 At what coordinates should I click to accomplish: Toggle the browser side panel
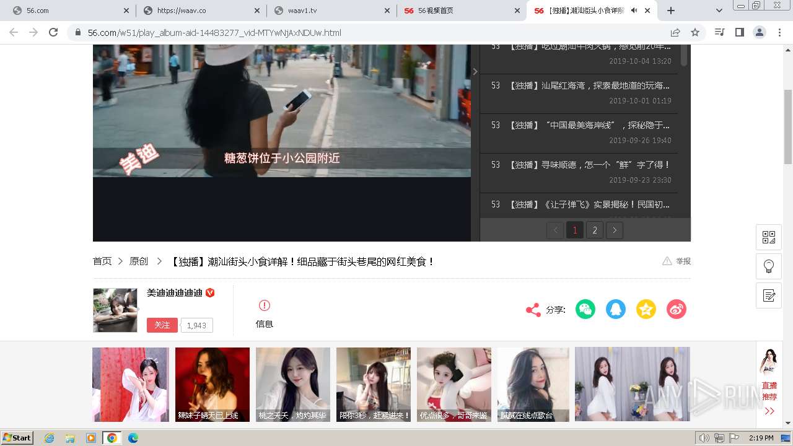click(739, 32)
